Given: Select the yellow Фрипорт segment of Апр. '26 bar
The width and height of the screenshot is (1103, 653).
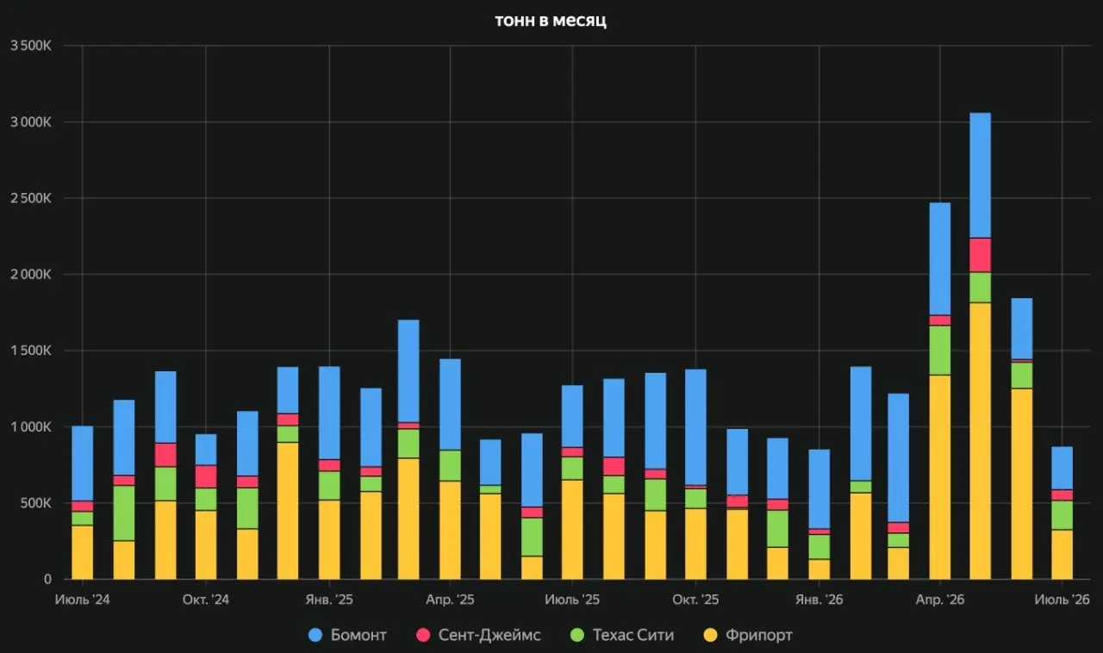Looking at the screenshot, I should [940, 477].
